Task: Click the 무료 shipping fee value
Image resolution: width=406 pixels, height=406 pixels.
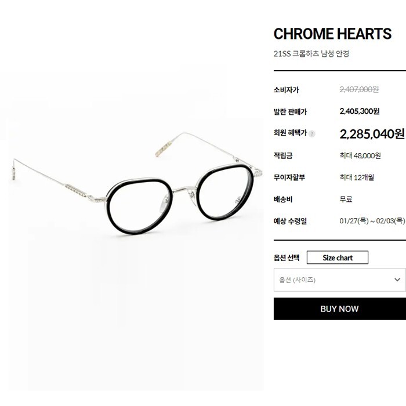Action: click(346, 199)
